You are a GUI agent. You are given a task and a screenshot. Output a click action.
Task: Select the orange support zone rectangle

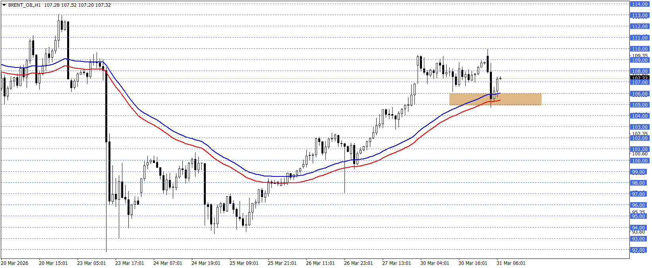click(x=495, y=99)
